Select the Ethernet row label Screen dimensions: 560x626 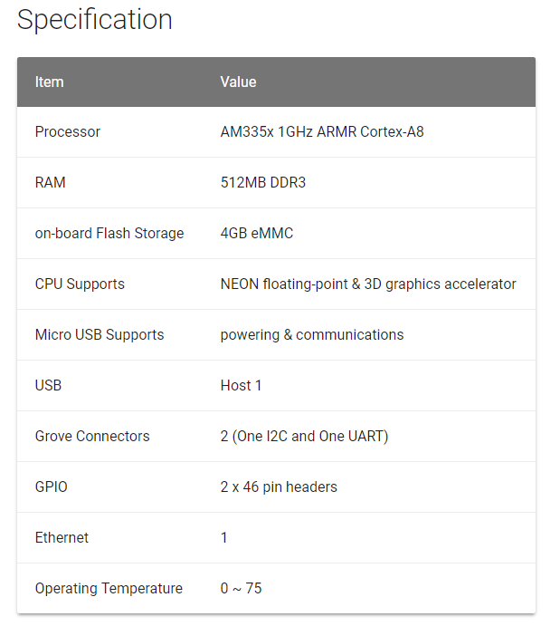[62, 537]
